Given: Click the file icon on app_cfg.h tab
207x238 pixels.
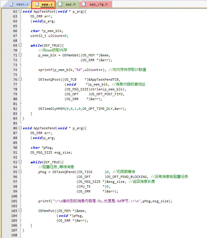Looking at the screenshot, I should click(x=85, y=4).
